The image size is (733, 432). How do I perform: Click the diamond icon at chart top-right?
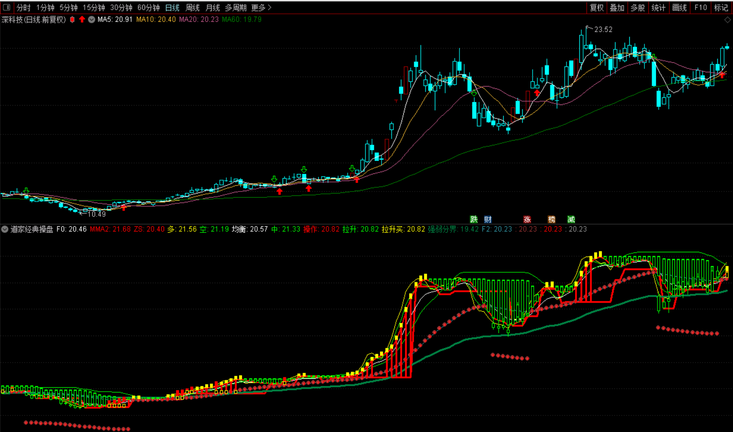(727, 19)
